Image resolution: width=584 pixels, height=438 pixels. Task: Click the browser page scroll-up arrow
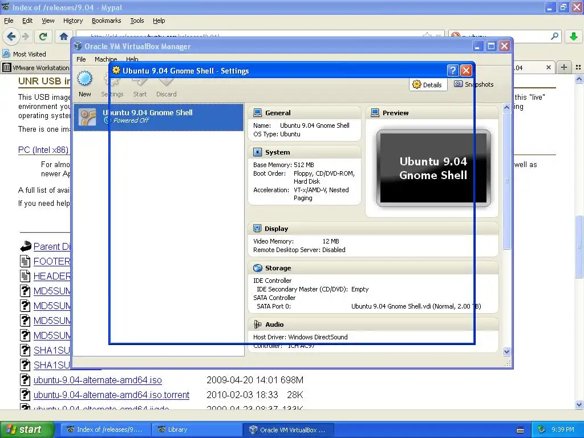579,79
